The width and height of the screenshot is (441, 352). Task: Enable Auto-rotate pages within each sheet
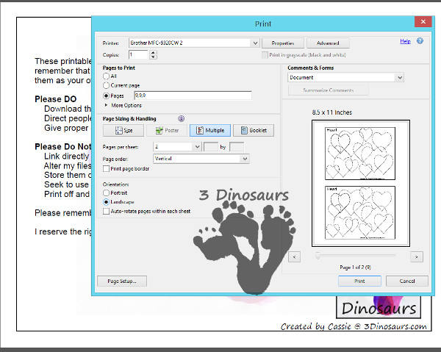pyautogui.click(x=107, y=211)
